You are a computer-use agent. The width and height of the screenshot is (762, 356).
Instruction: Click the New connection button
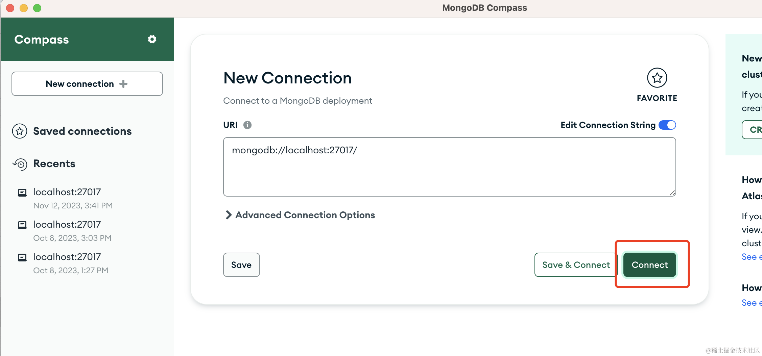[87, 84]
